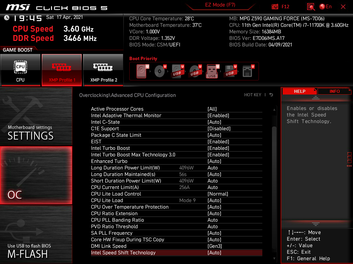Open the M-FLASH section
This screenshot has height=264, width=353.
(x=36, y=234)
